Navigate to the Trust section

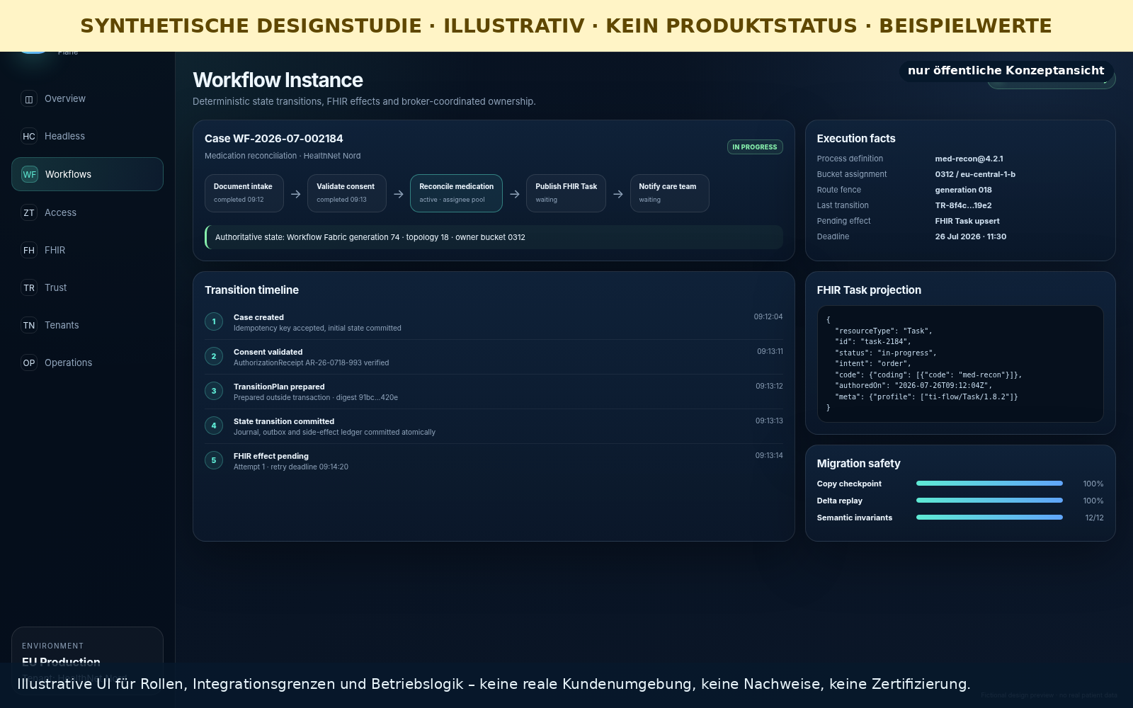pos(87,287)
